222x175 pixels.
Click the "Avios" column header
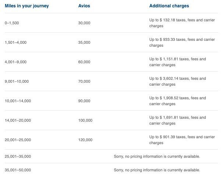[83, 6]
